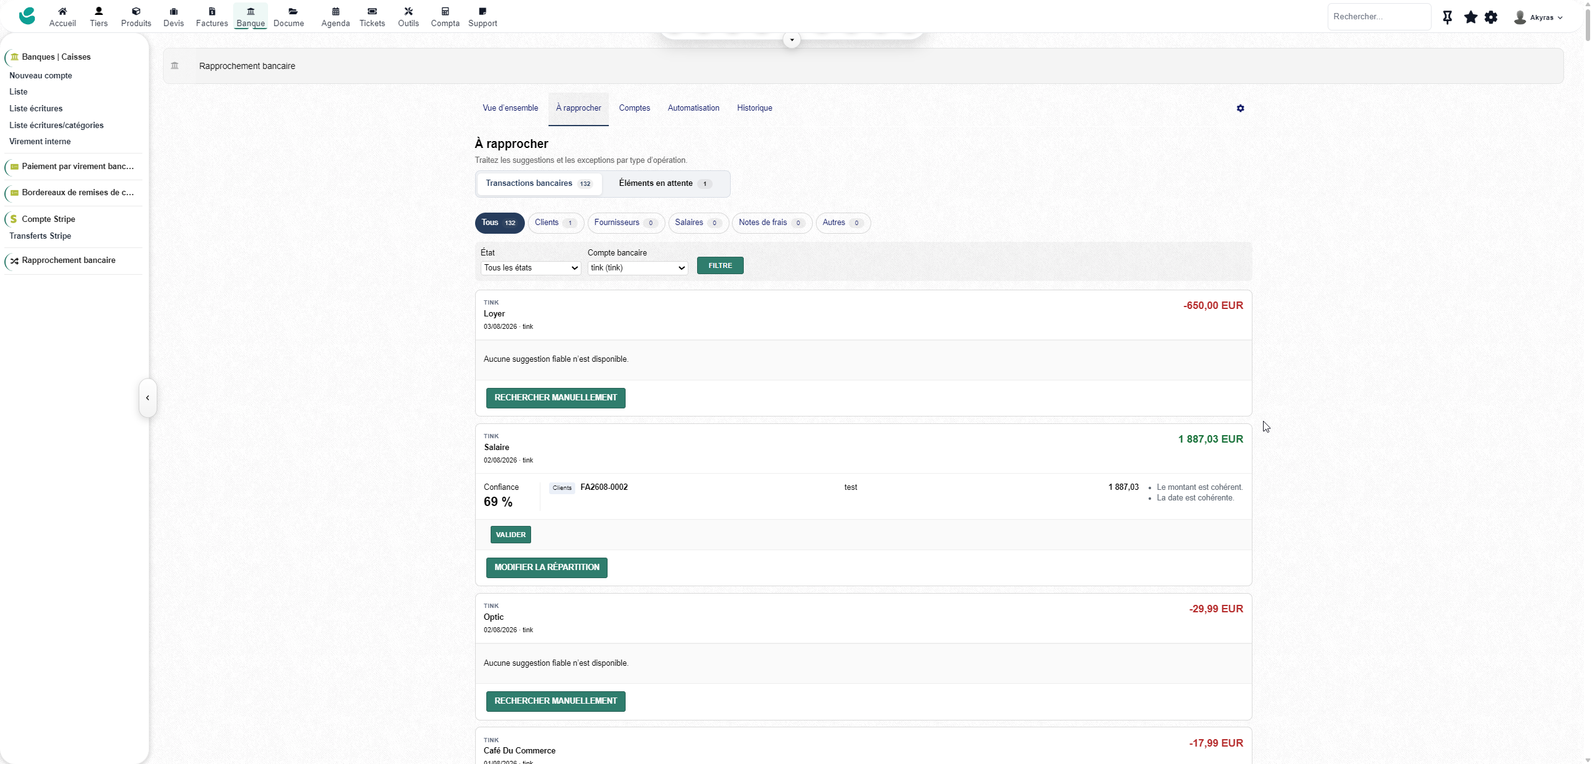The height and width of the screenshot is (764, 1592).
Task: Click the Rapprochement bancaire shuffle icon
Action: [x=14, y=260]
